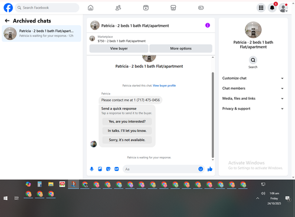
Task: Open the Facebook logo home link
Action: pos(8,8)
